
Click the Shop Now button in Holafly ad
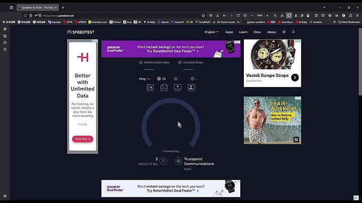click(82, 139)
